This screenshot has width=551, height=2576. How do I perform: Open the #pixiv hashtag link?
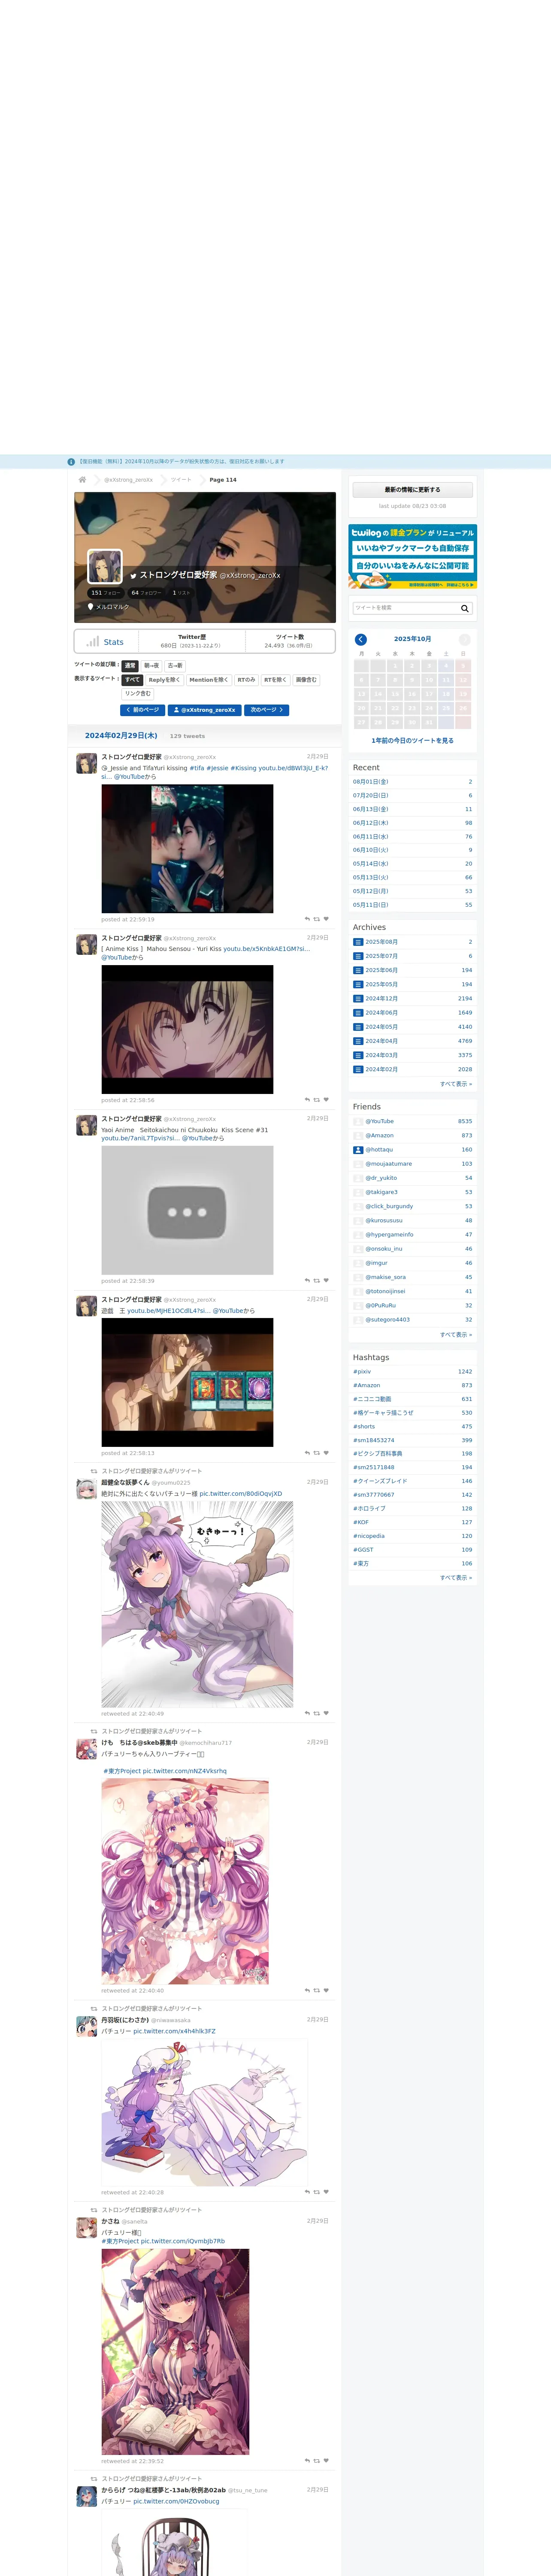pos(362,1372)
